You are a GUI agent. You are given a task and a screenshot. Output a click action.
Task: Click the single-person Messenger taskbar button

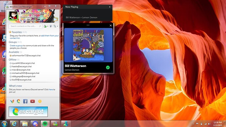click(x=66, y=124)
